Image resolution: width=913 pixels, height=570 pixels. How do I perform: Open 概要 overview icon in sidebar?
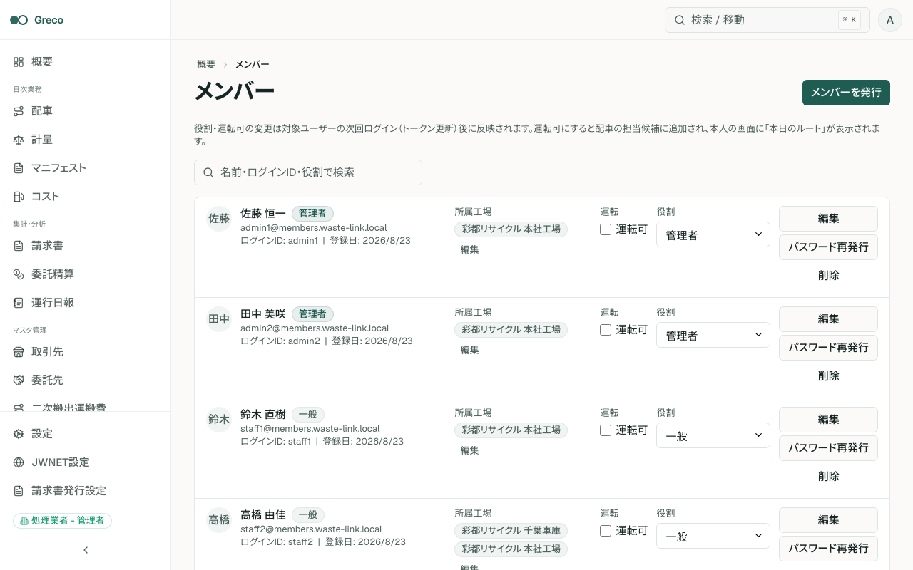click(19, 62)
